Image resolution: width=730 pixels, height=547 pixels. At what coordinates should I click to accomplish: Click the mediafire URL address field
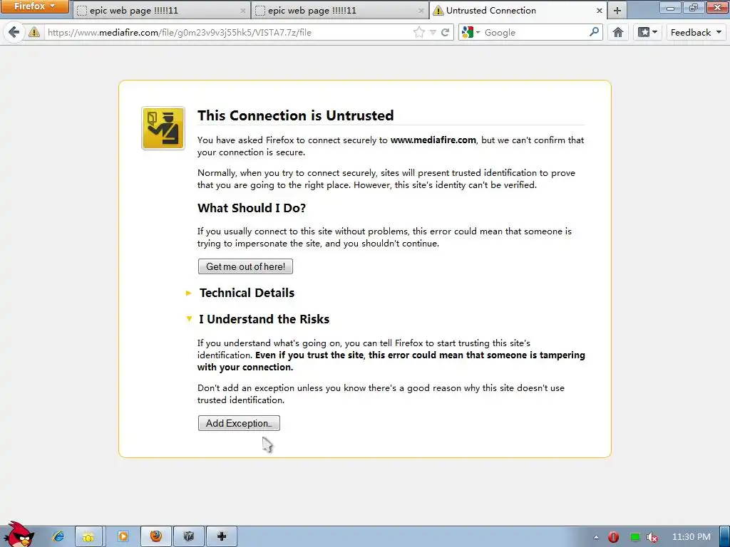click(x=228, y=32)
